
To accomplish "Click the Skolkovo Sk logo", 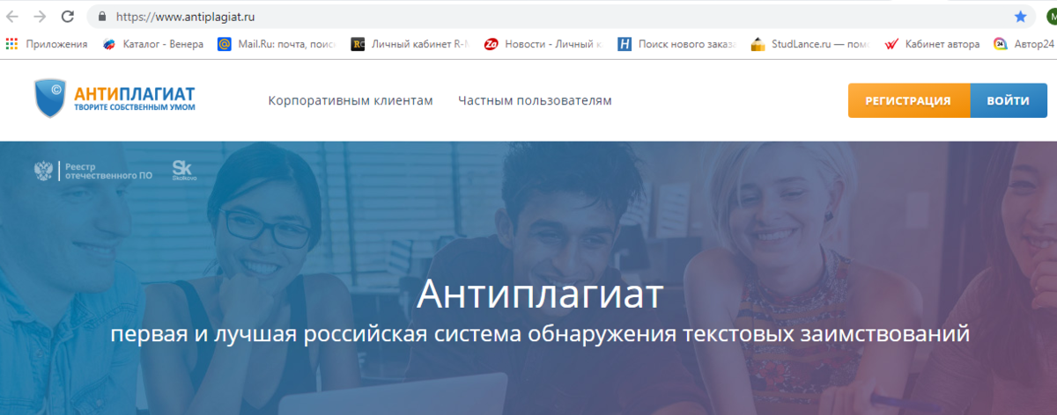I will (184, 170).
